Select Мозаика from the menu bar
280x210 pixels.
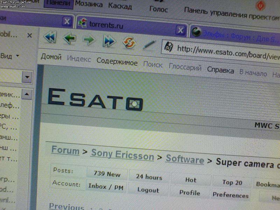click(89, 4)
